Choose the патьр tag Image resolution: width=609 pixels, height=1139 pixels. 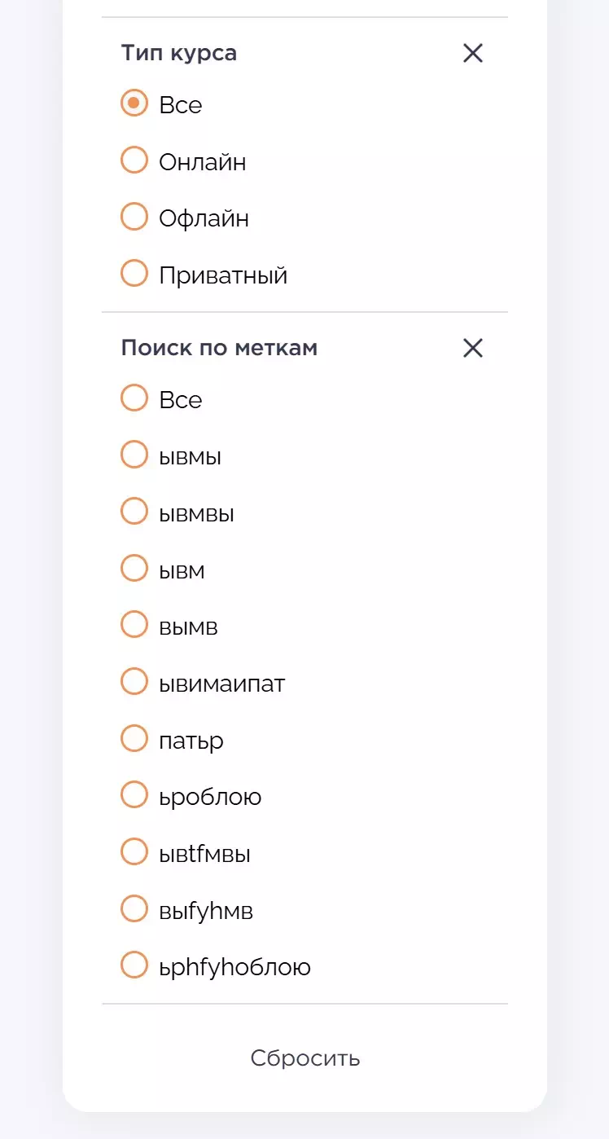click(134, 739)
